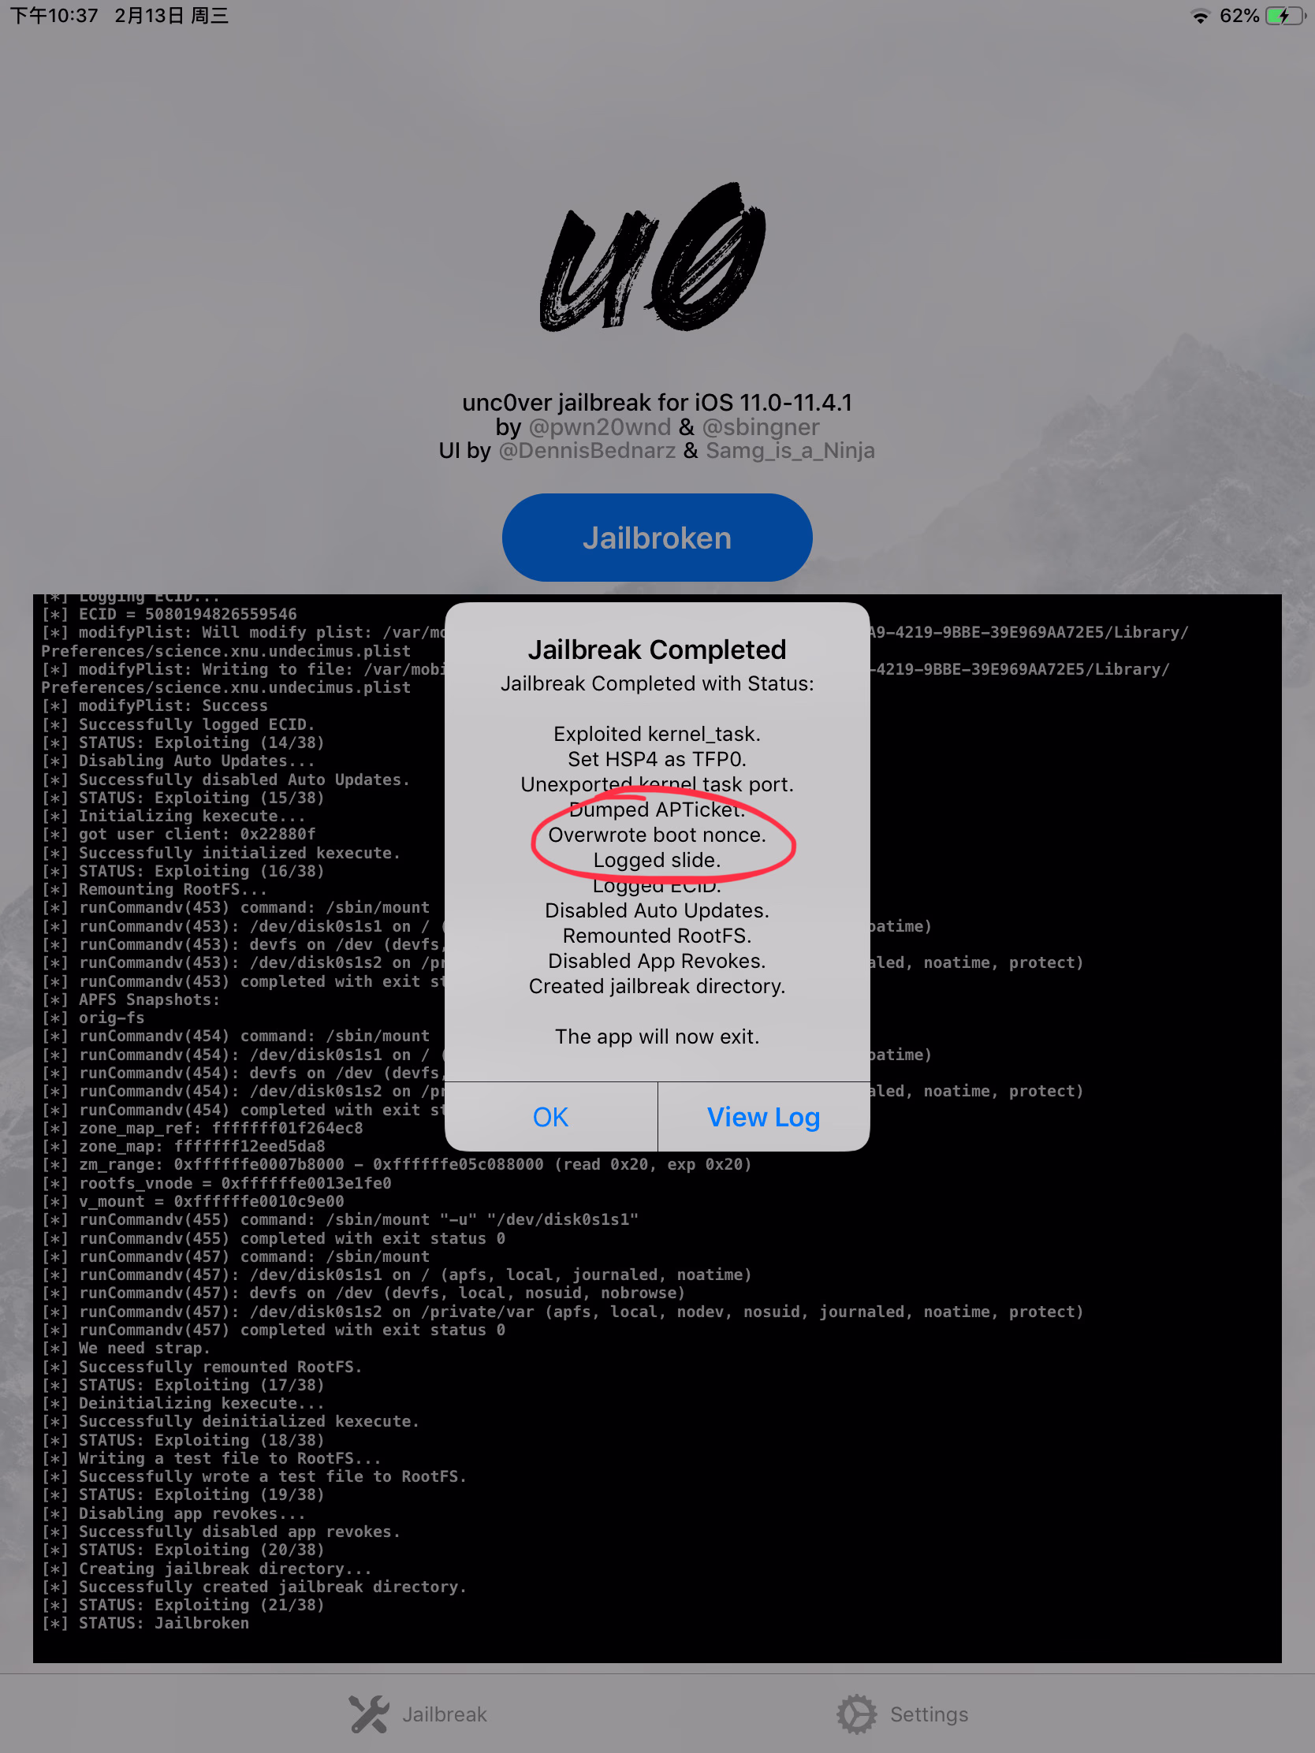Tap the battery charging icon
Viewport: 1315px width, 1753px height.
click(1286, 16)
